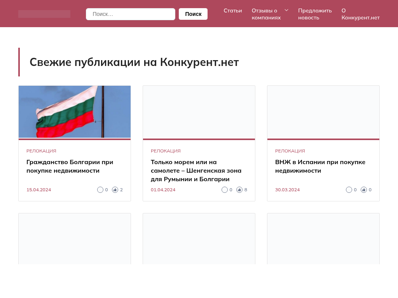The height and width of the screenshot is (298, 398).
Task: Open article Только морем или на самолете
Action: click(x=196, y=171)
